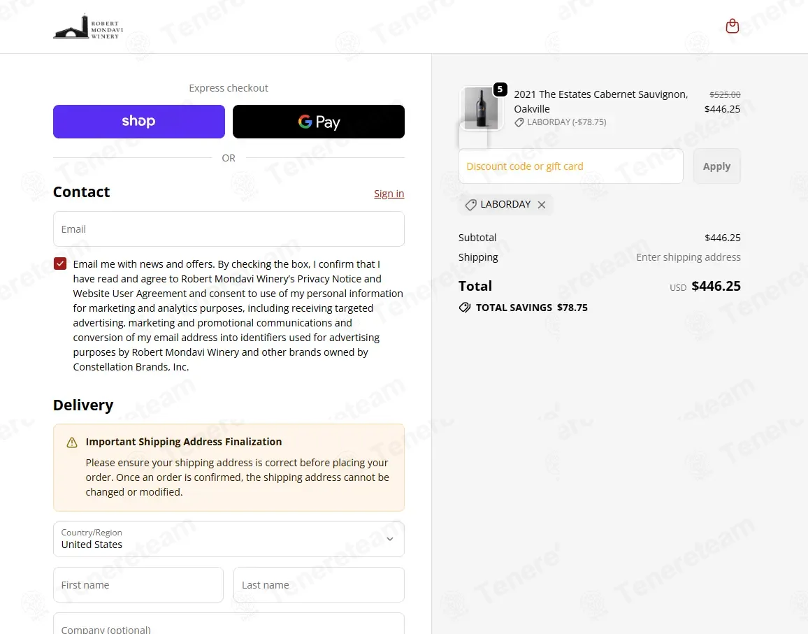
Task: Open the shopping bag cart icon
Action: 732,26
